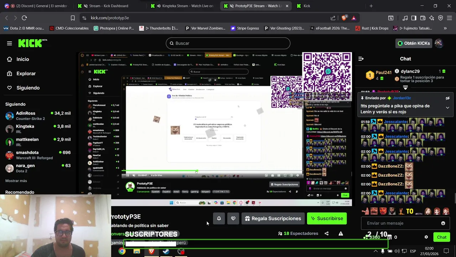Show hidden system tray icons
This screenshot has height=257, width=456.
pos(375,251)
